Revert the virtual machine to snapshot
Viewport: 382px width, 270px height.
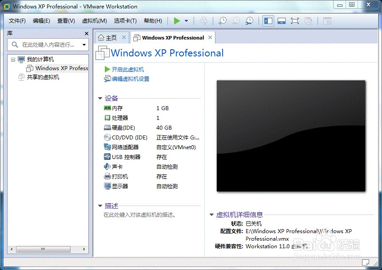[237, 20]
